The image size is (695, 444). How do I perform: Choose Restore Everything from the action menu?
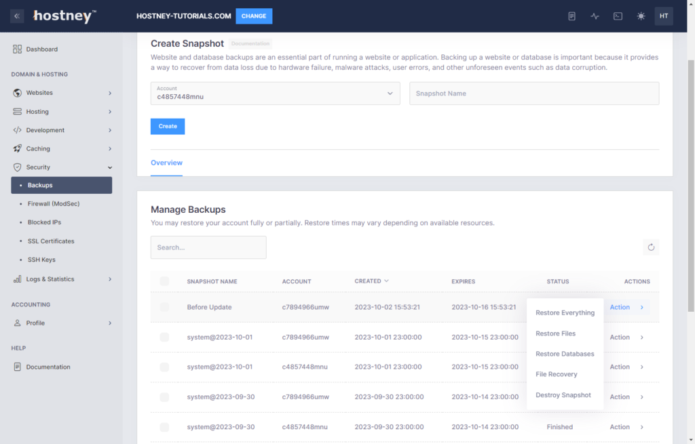tap(565, 313)
